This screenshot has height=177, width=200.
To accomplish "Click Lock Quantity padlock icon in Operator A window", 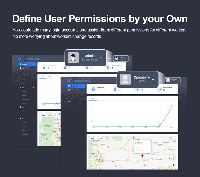I will coord(93,89).
